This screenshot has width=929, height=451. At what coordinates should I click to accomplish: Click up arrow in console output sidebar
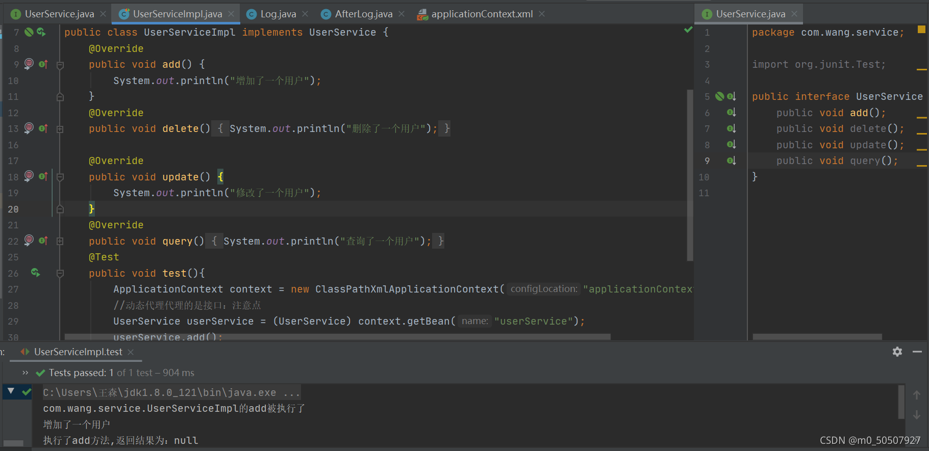(x=917, y=395)
